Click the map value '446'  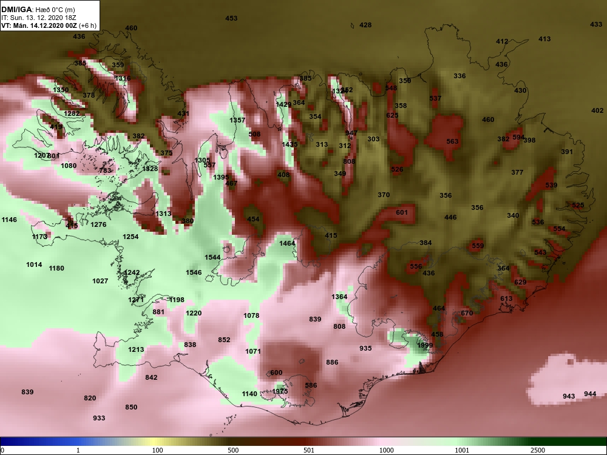pyautogui.click(x=450, y=217)
